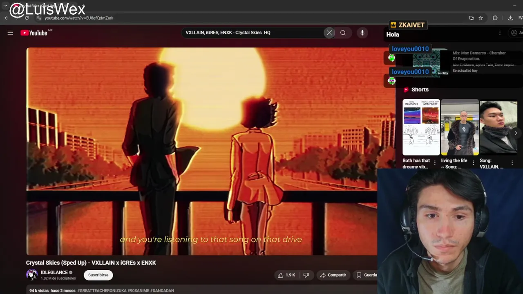Viewport: 523px width, 294px height.
Task: Open the 'living the life' short thumbnail
Action: (x=460, y=127)
